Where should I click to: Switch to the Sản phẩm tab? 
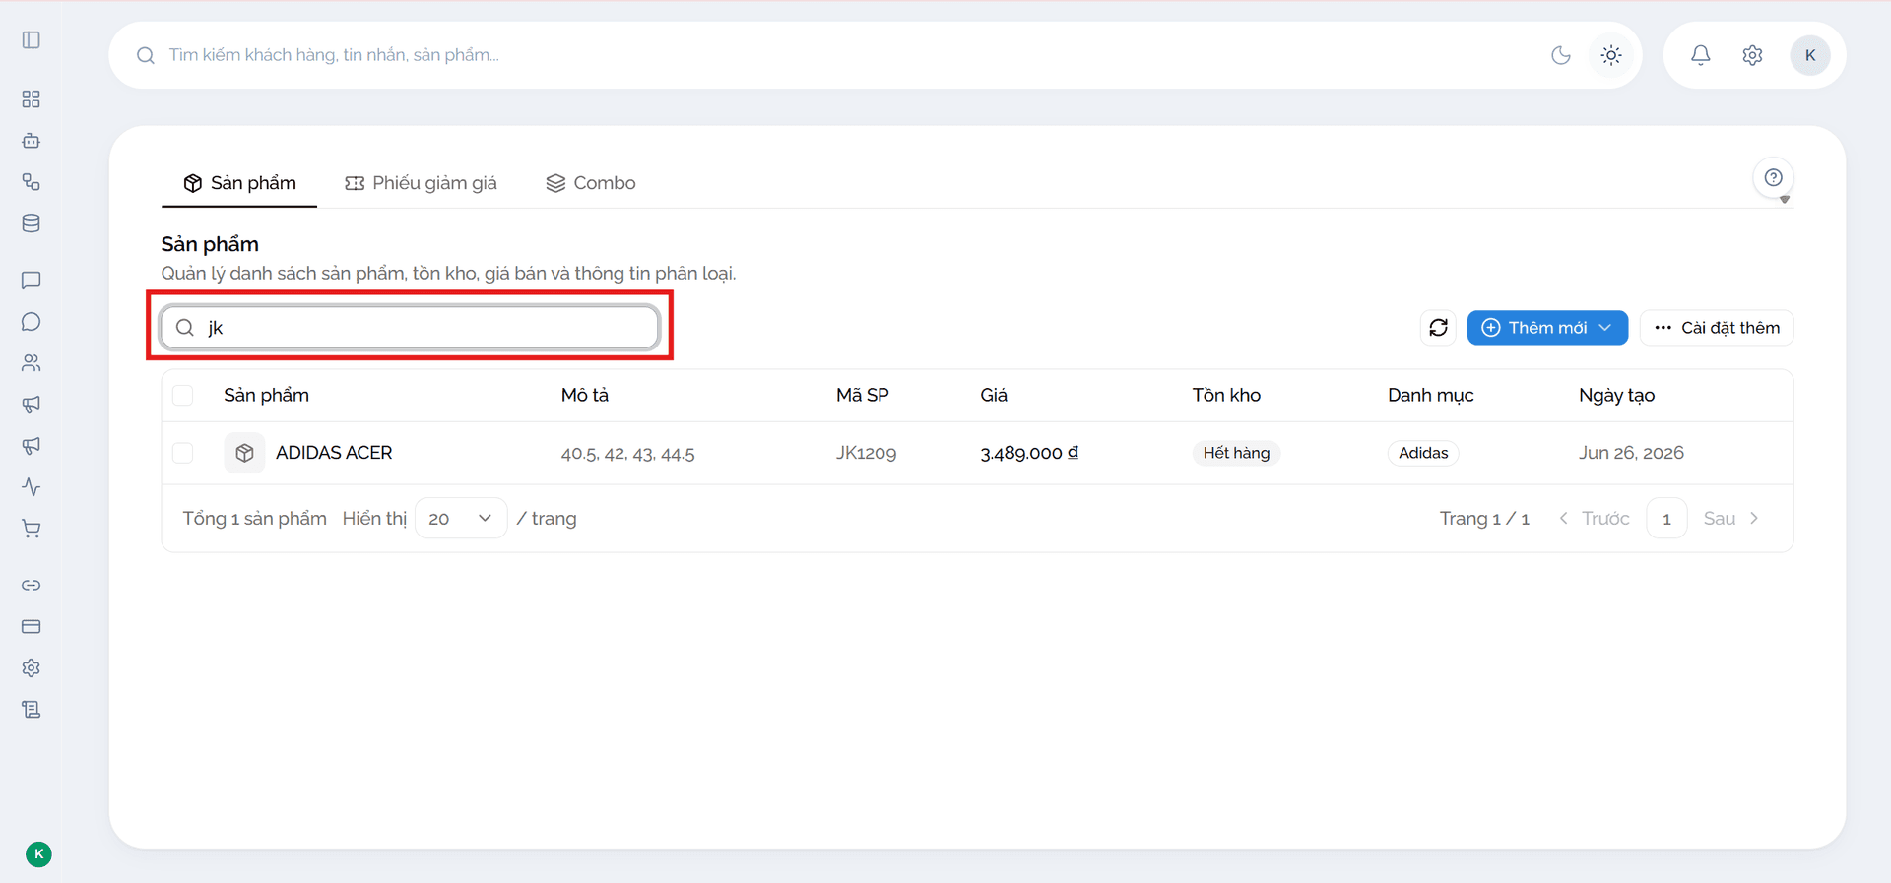(239, 183)
